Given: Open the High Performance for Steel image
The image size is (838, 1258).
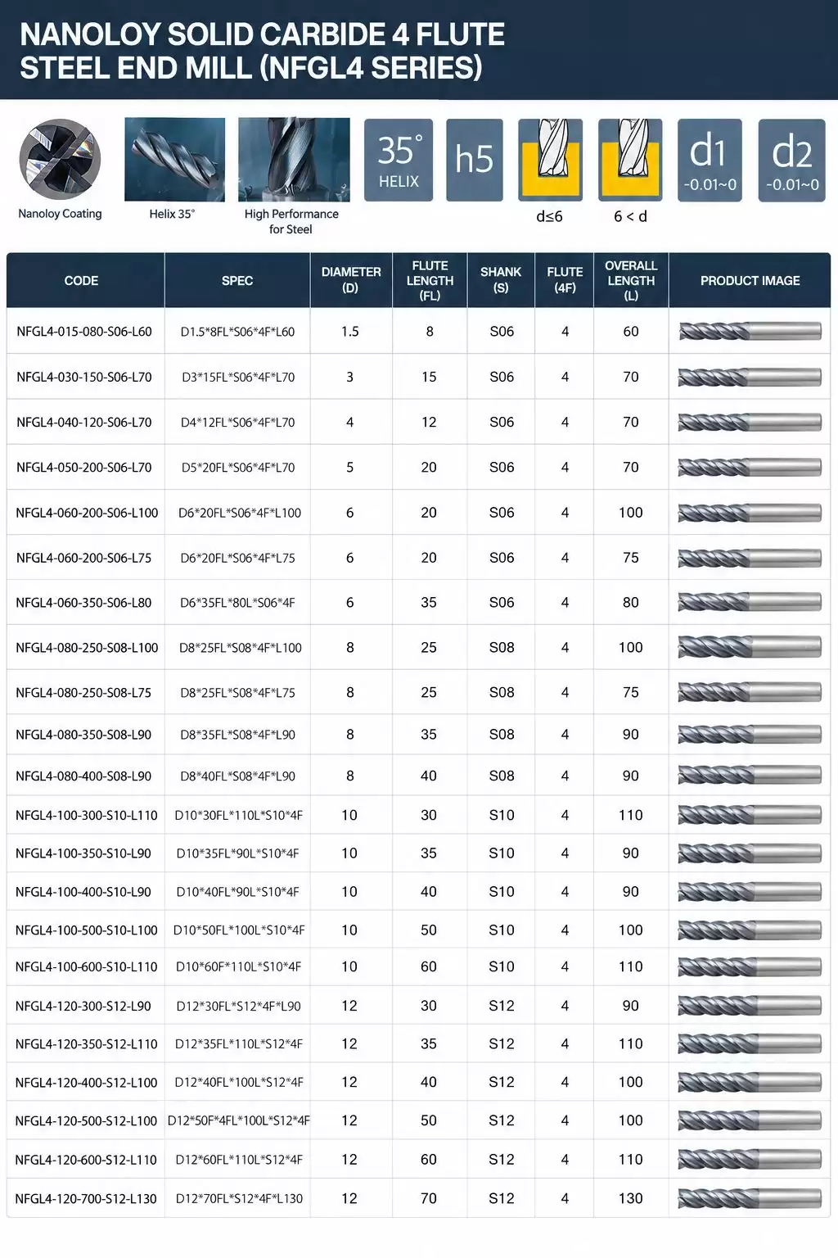Looking at the screenshot, I should (294, 160).
